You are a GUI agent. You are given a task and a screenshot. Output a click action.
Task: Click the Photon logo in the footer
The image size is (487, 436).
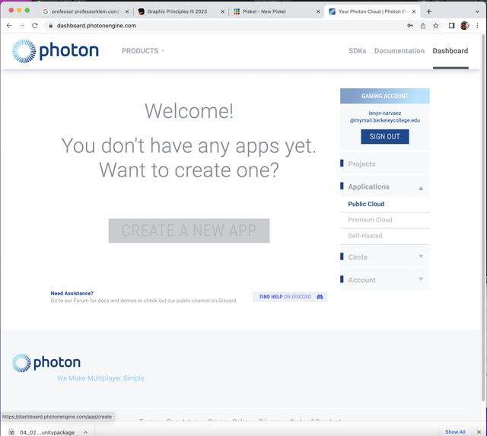click(x=46, y=363)
